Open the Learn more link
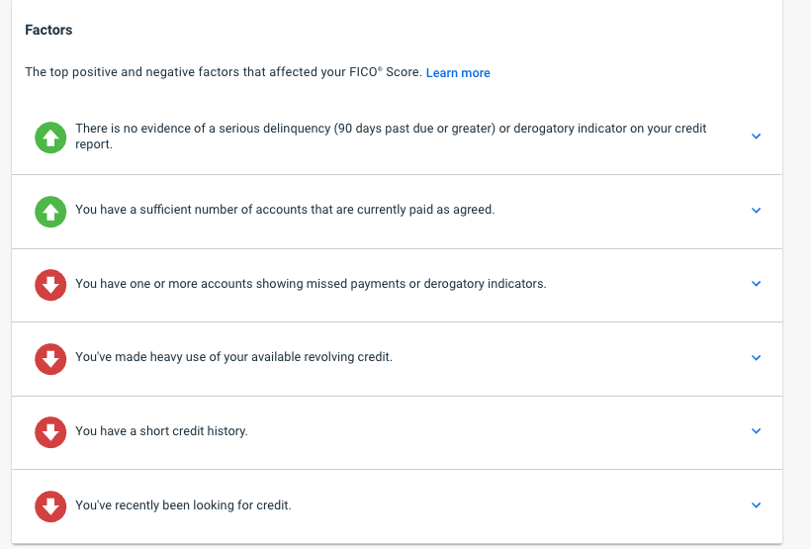This screenshot has height=549, width=811. tap(458, 73)
